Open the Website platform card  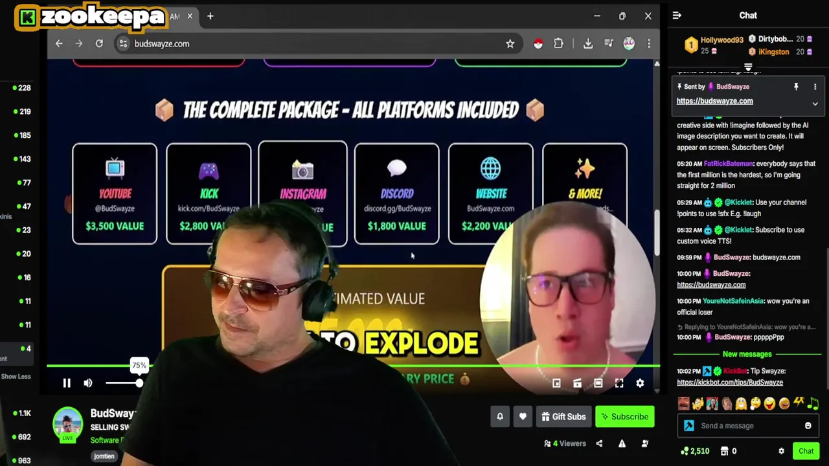coord(490,194)
